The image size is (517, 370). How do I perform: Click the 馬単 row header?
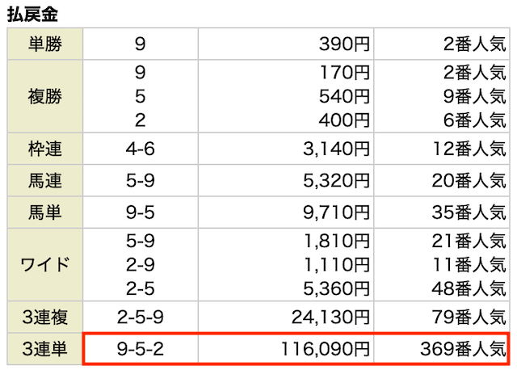click(45, 212)
